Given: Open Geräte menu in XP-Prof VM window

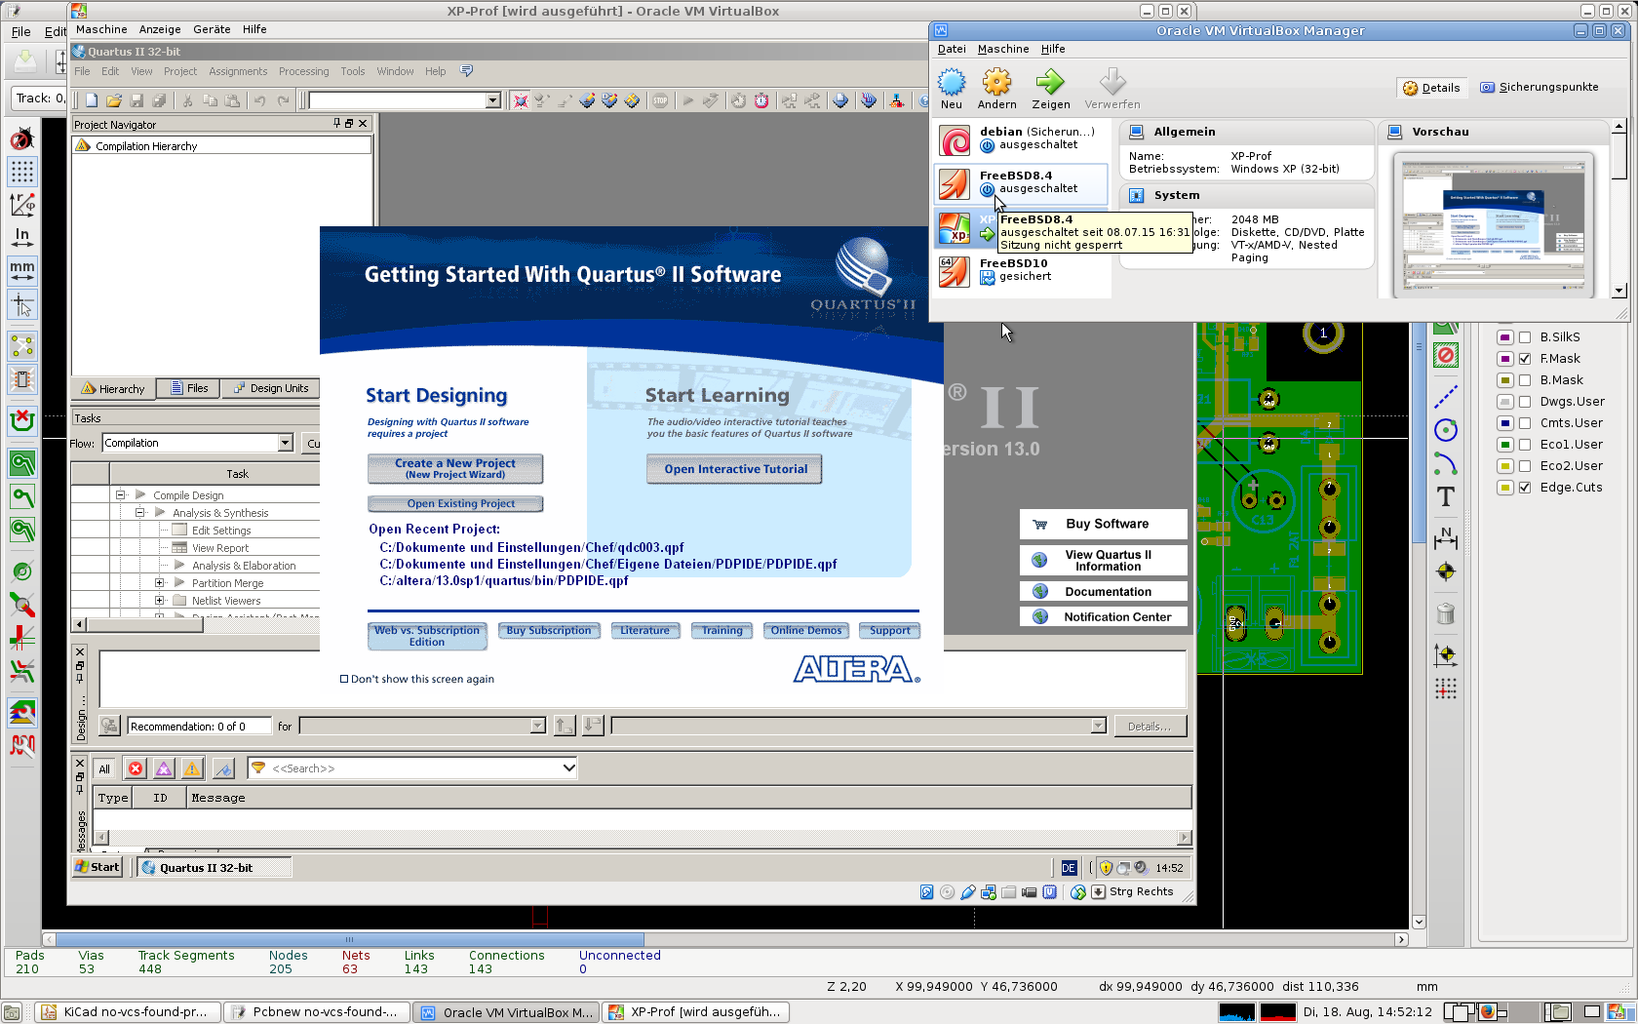Looking at the screenshot, I should (x=212, y=29).
